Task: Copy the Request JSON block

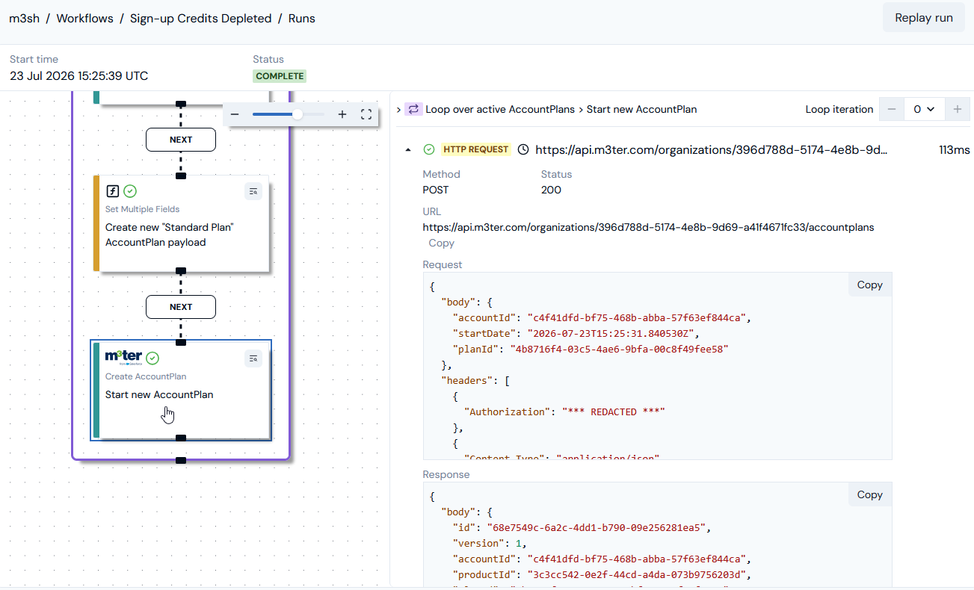Action: (x=869, y=285)
